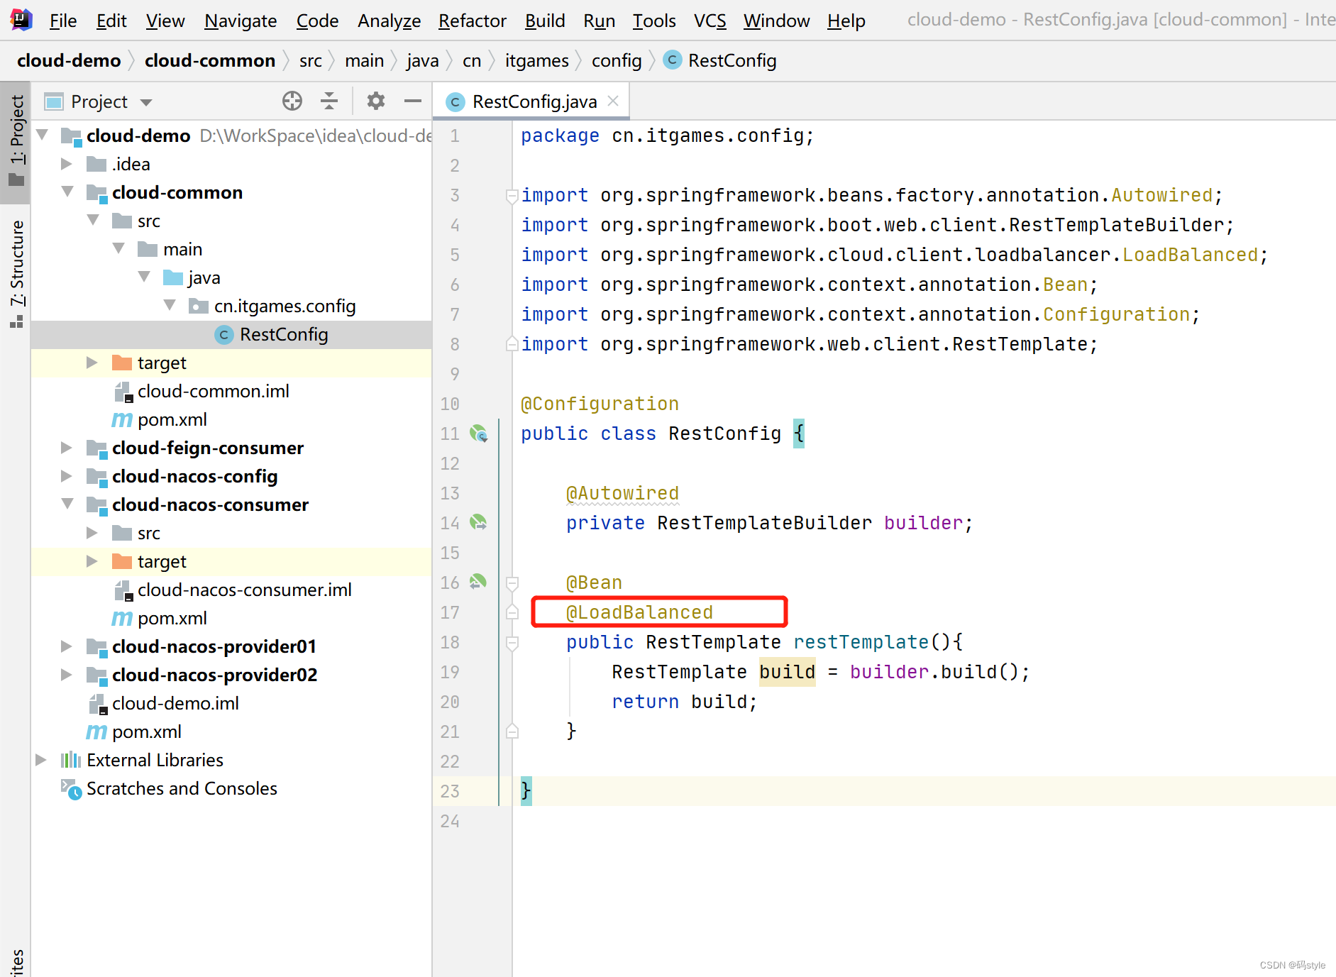Open the Analyze menu
The width and height of the screenshot is (1336, 977).
click(x=389, y=21)
